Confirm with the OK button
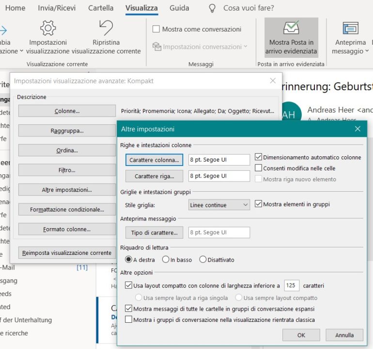 click(301, 335)
